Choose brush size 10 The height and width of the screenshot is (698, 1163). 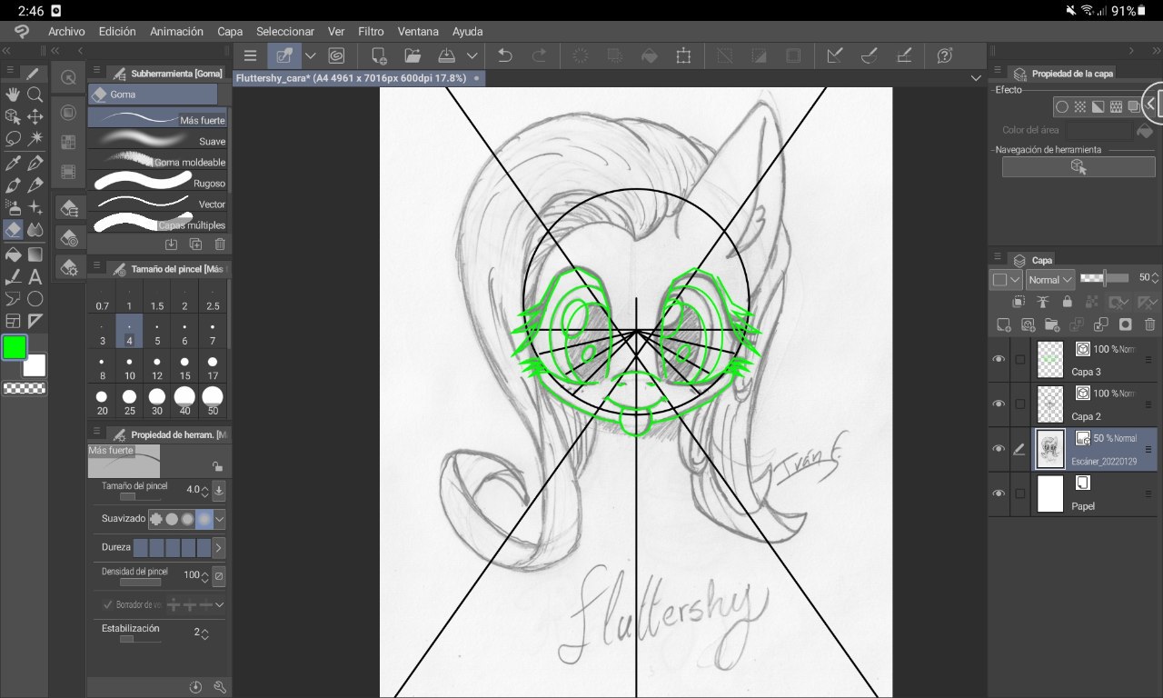pyautogui.click(x=130, y=368)
